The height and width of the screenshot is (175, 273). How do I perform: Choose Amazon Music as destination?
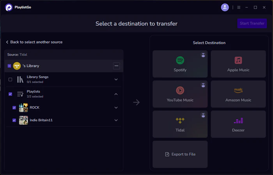238,94
